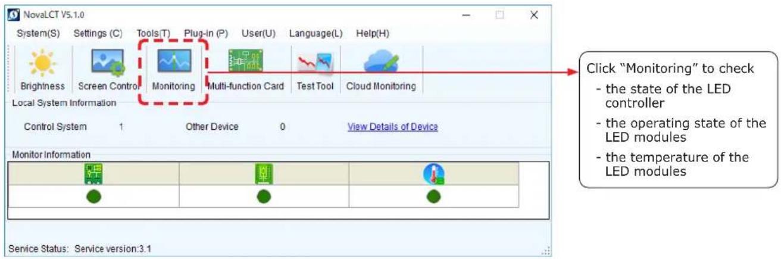Click the Local System Information heading

tap(64, 103)
